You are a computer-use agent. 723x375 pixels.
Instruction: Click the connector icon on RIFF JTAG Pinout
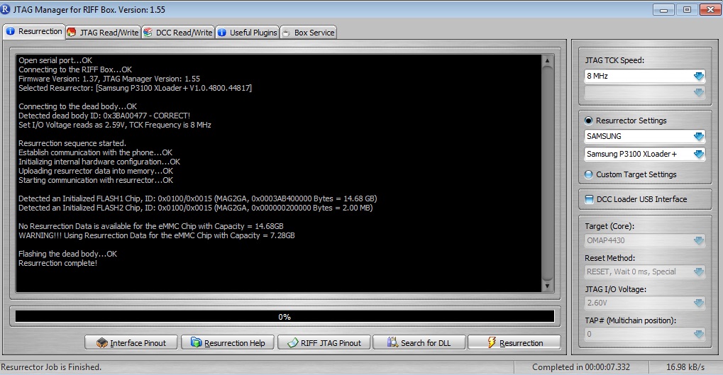pos(293,343)
